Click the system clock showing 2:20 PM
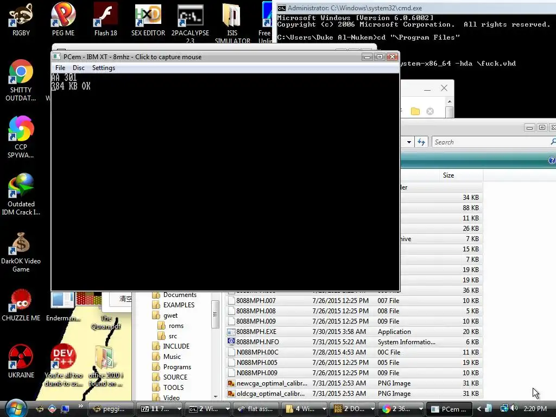This screenshot has height=417, width=556. (535, 408)
